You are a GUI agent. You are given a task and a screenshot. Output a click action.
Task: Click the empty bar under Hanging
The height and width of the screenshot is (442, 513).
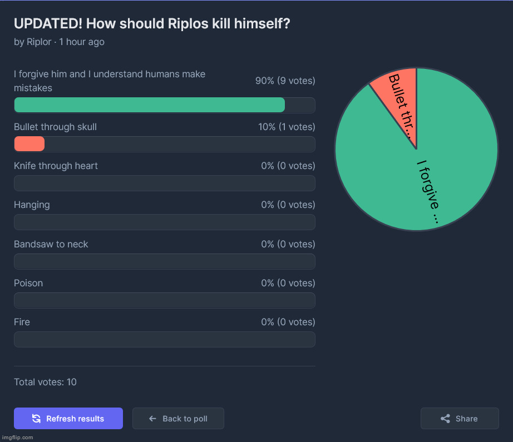tap(164, 222)
